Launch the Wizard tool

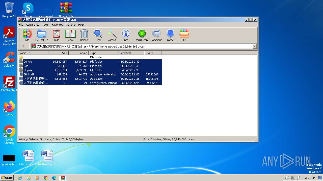(x=112, y=35)
